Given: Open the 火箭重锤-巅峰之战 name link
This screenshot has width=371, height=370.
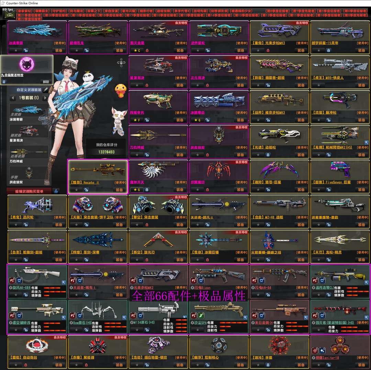Looking at the screenshot, I should click(x=266, y=252).
